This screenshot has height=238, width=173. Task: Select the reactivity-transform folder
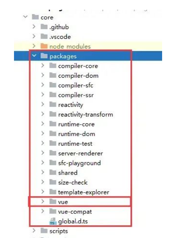click(x=86, y=115)
